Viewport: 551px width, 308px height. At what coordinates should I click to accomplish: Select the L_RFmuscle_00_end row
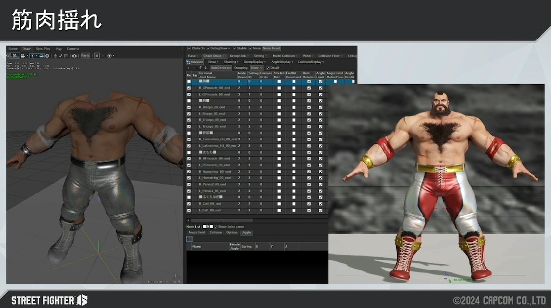257,165
